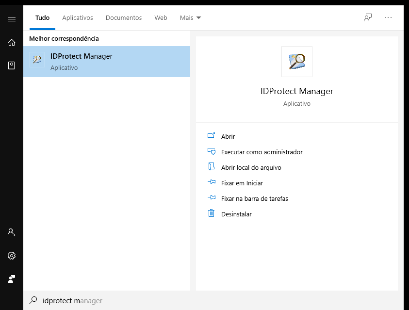Select Fixar na barra de tarefas
This screenshot has height=310, width=409.
pos(254,199)
